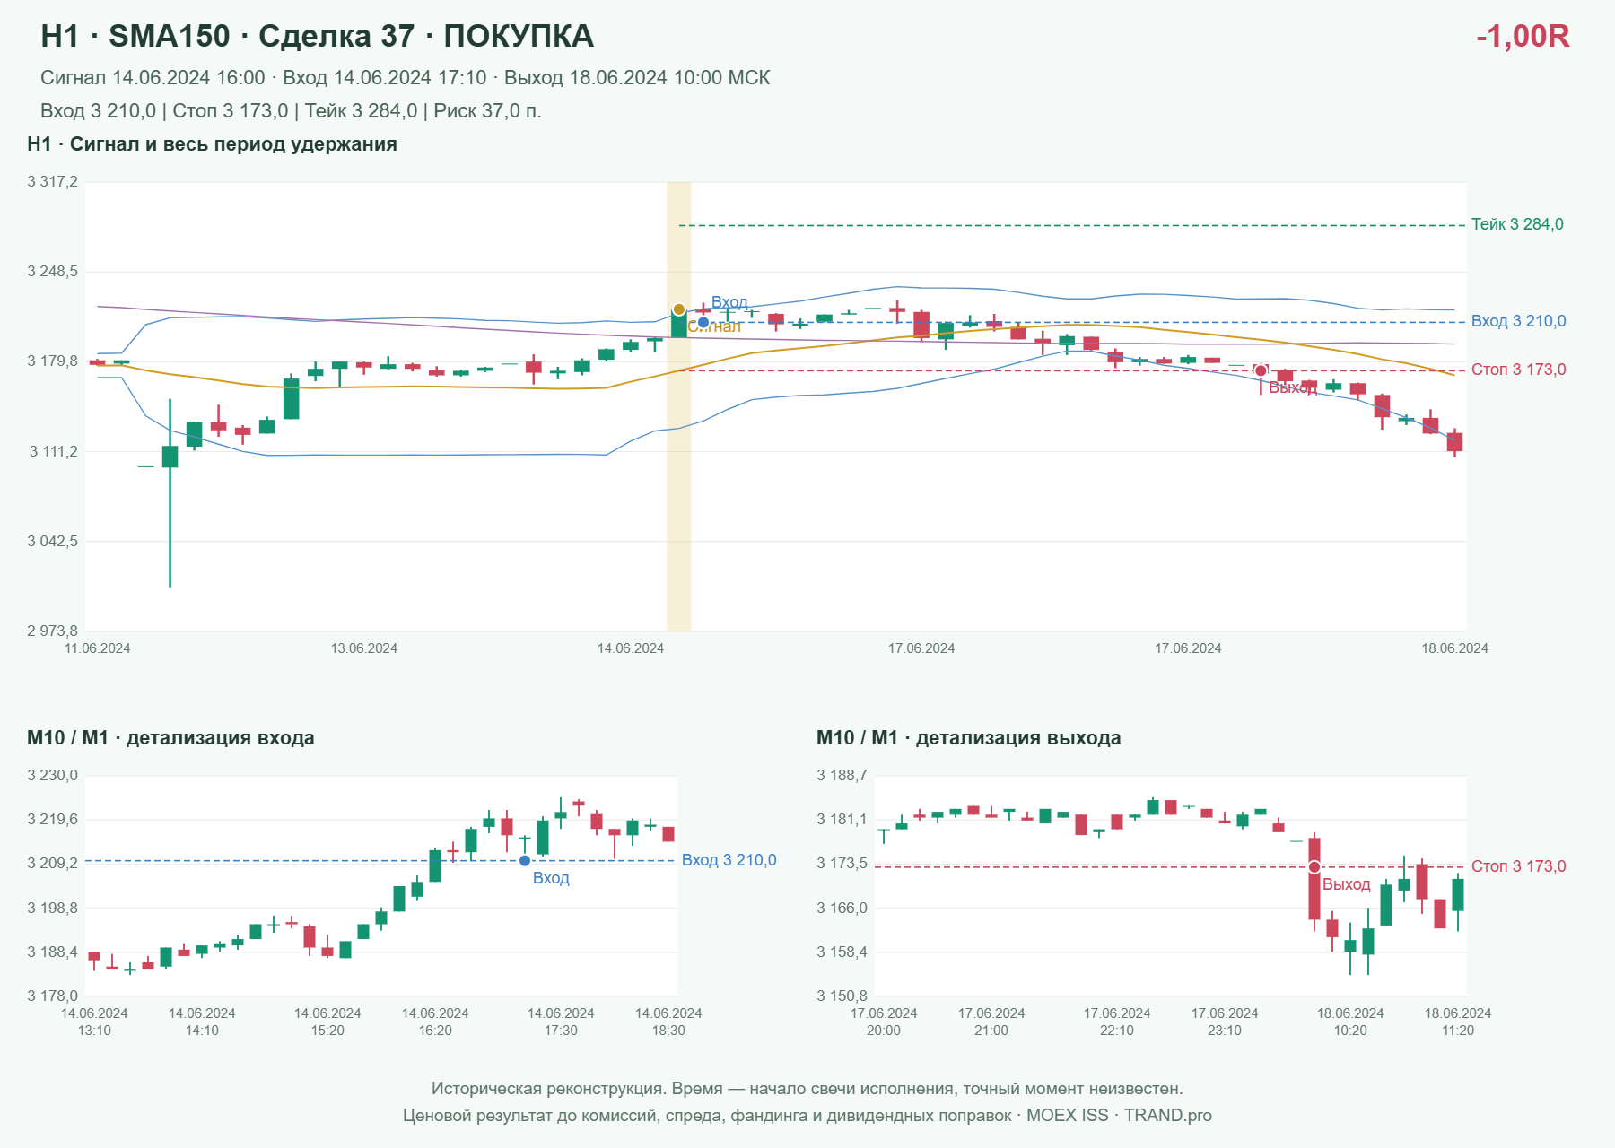1615x1148 pixels.
Task: Click "Вход 3 210,0" label beside entry-detail chart
Action: click(x=729, y=860)
